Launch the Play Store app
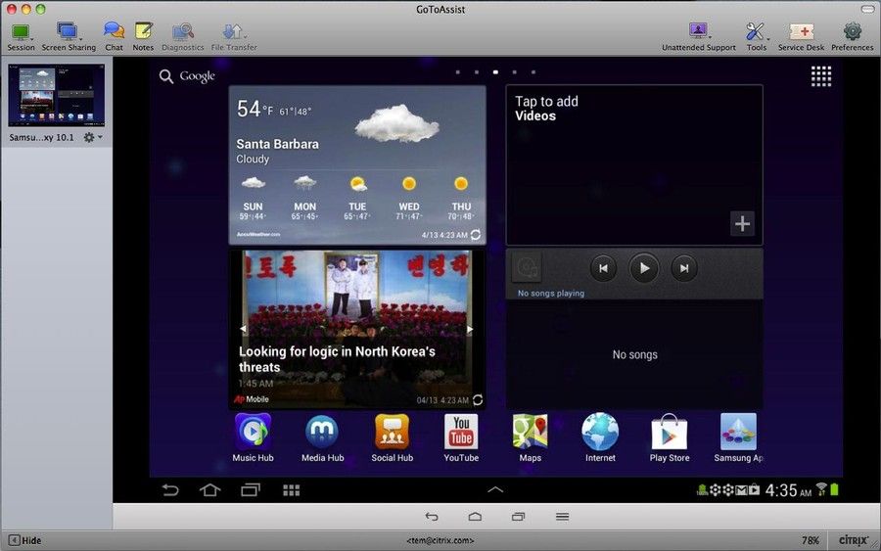Image resolution: width=881 pixels, height=551 pixels. (670, 438)
